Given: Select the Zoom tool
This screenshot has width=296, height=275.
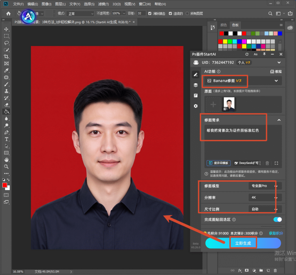Looking at the screenshot, I should pyautogui.click(x=6, y=167).
